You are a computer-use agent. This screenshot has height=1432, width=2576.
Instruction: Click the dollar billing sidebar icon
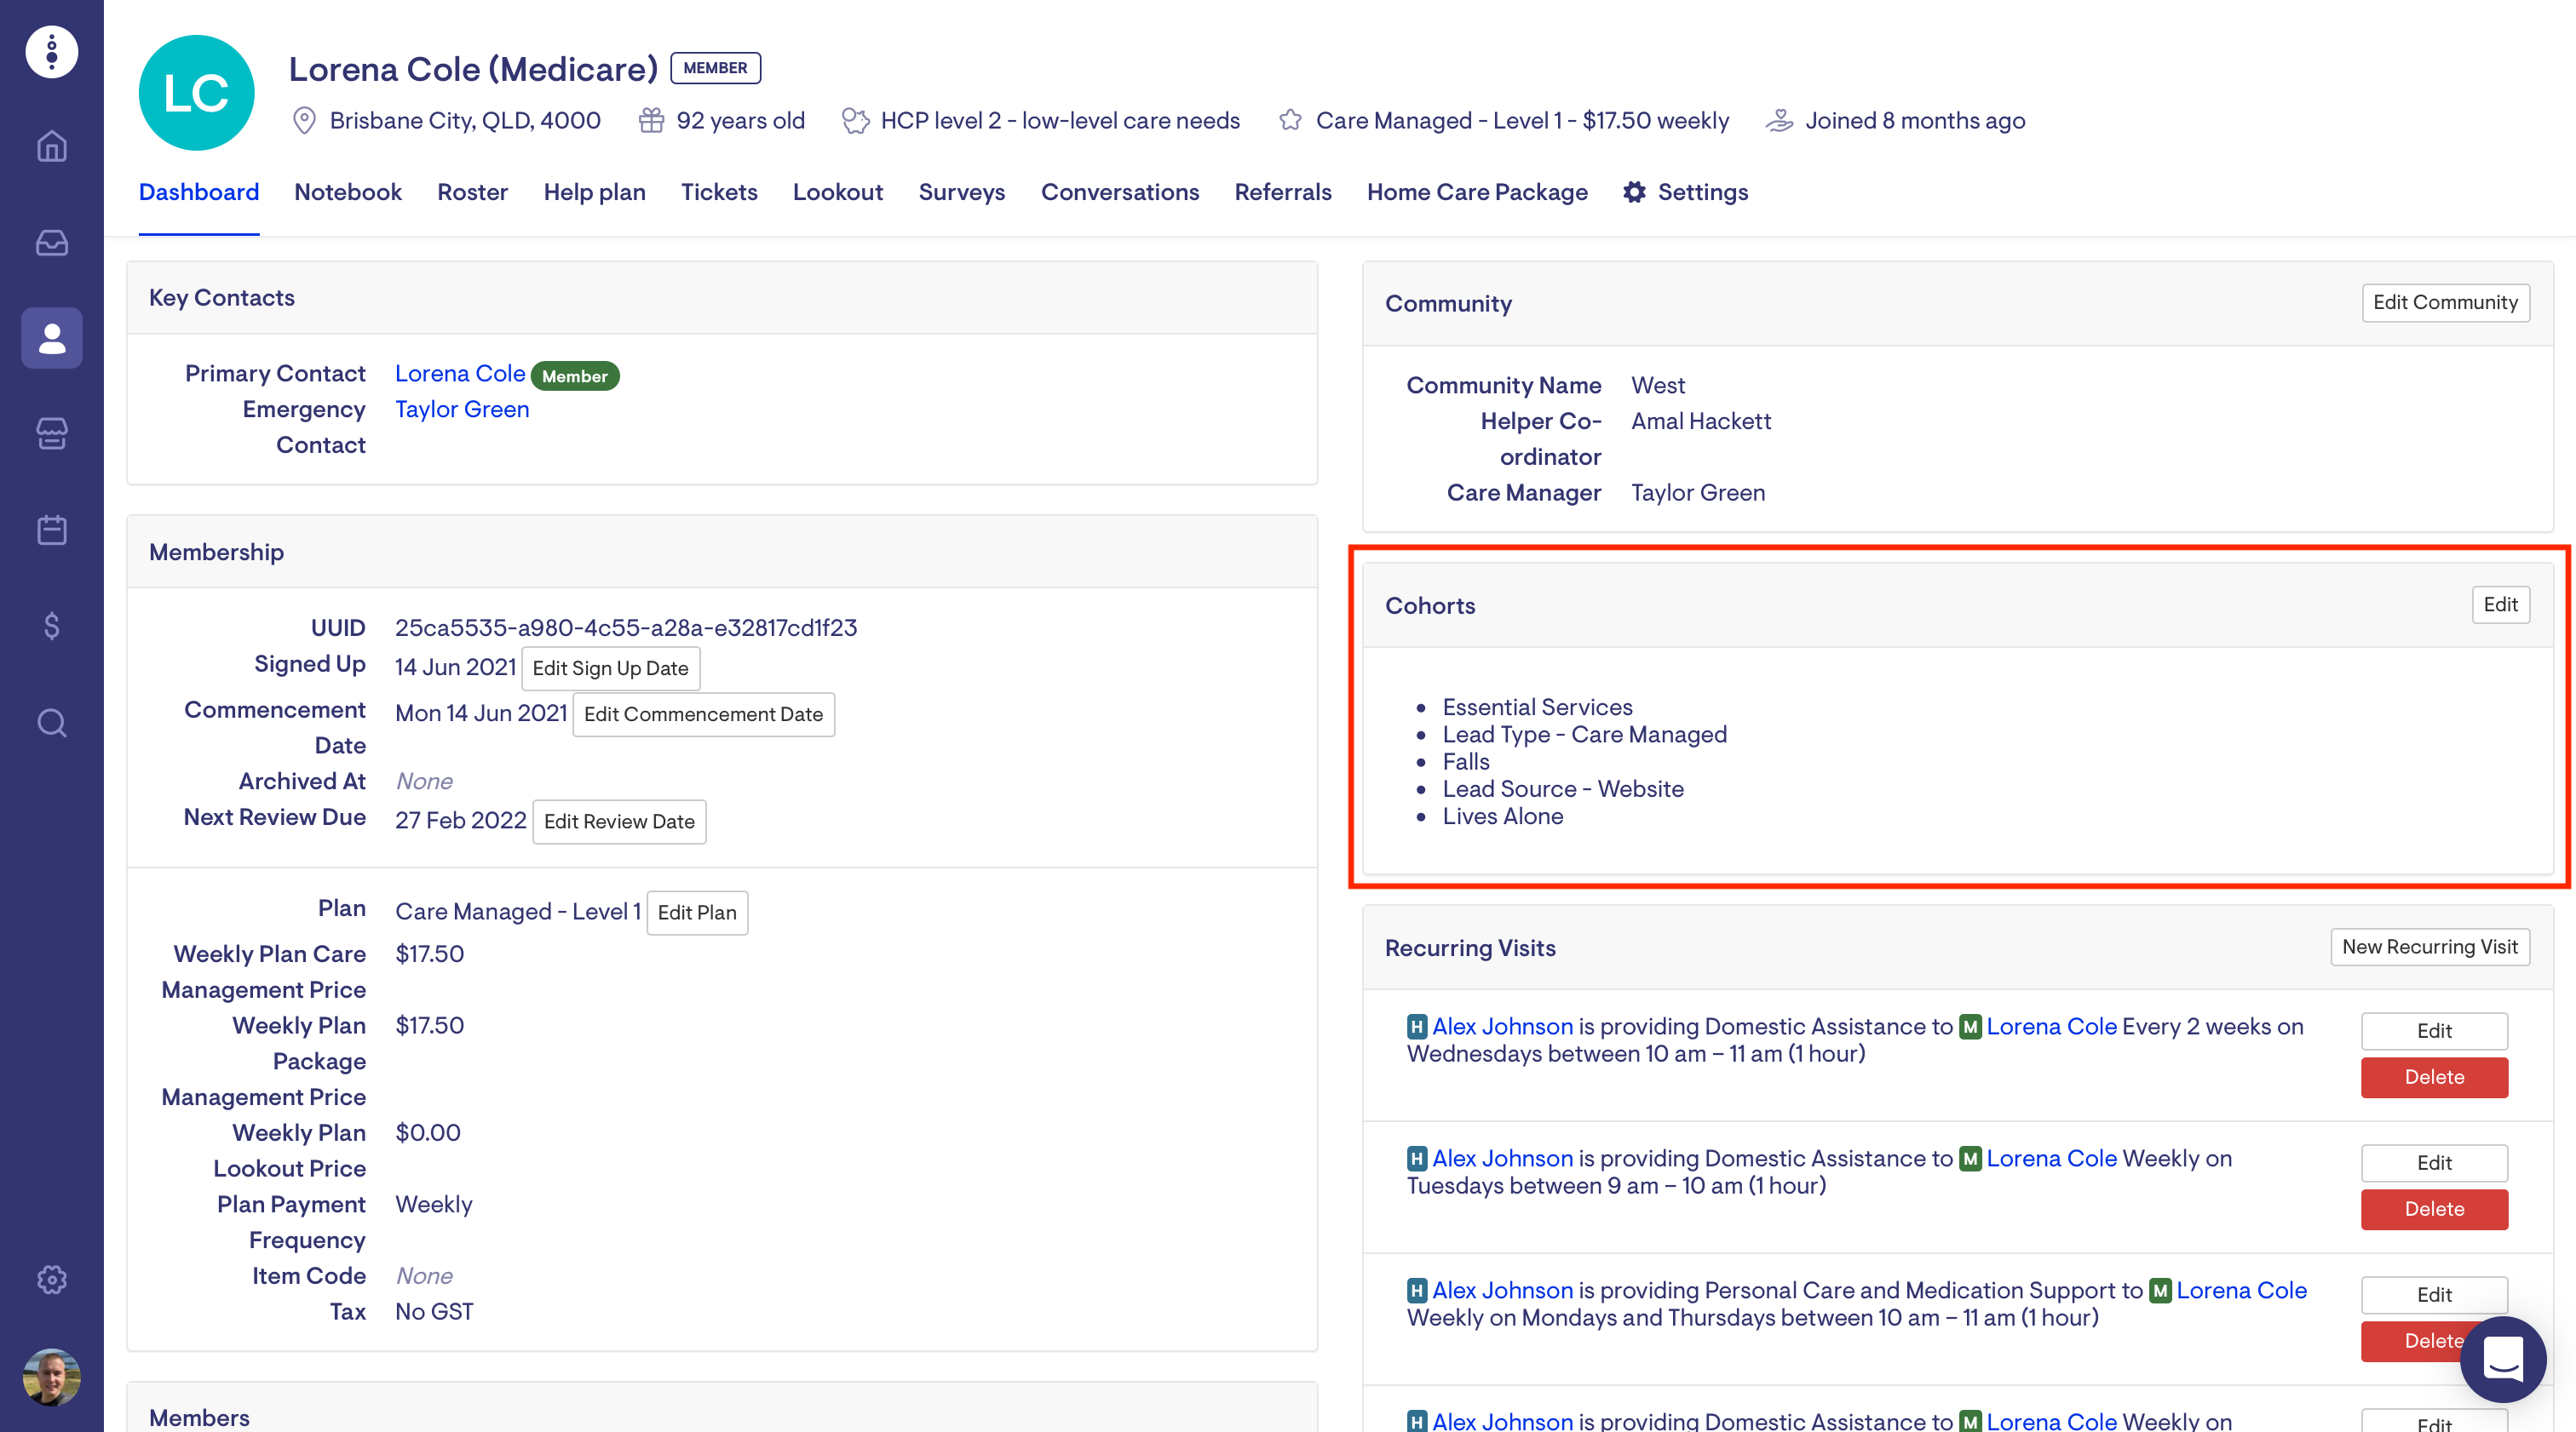(52, 626)
